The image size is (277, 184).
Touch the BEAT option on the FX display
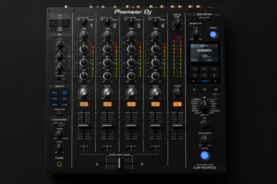click(x=211, y=60)
